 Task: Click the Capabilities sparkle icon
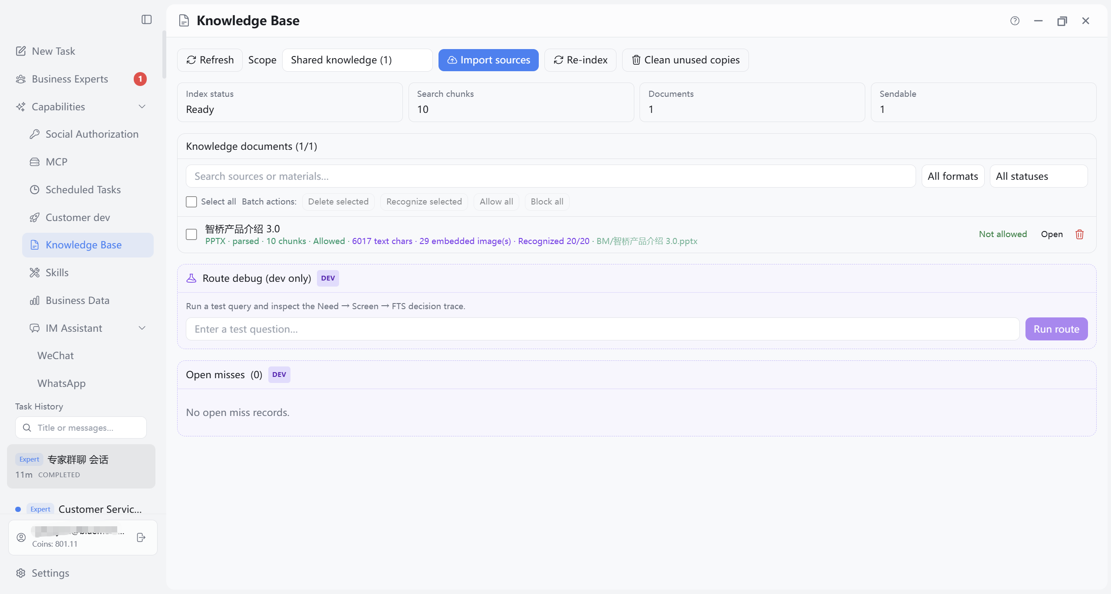21,107
